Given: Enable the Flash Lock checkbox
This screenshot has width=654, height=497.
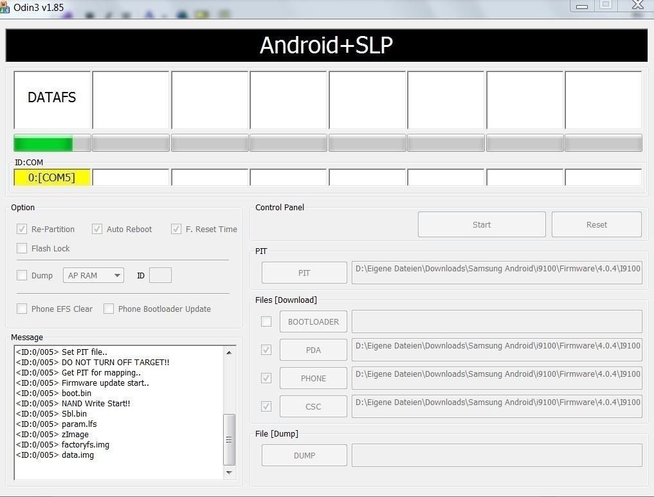Looking at the screenshot, I should pyautogui.click(x=22, y=248).
